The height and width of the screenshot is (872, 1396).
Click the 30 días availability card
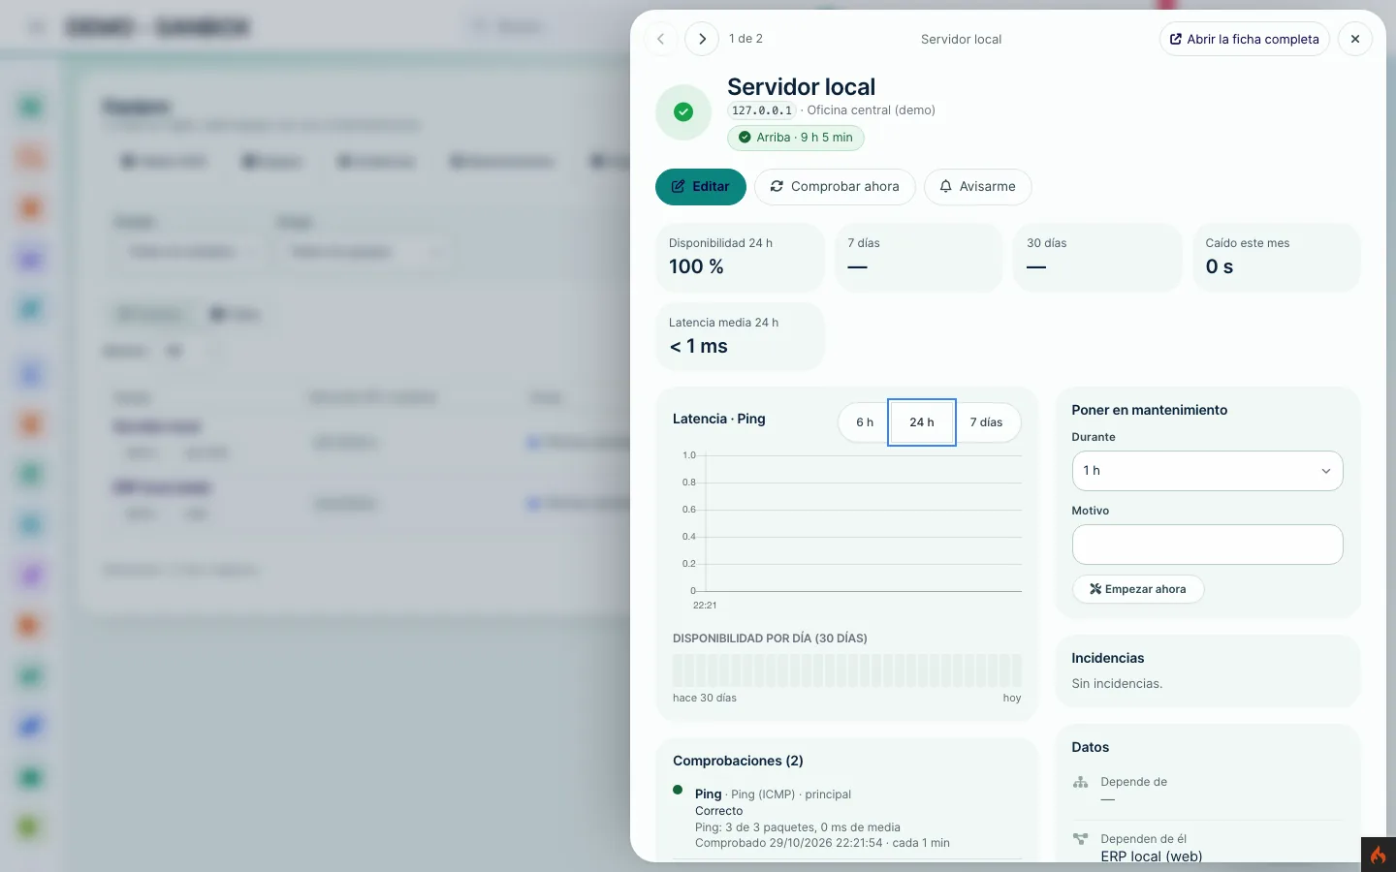click(x=1097, y=257)
